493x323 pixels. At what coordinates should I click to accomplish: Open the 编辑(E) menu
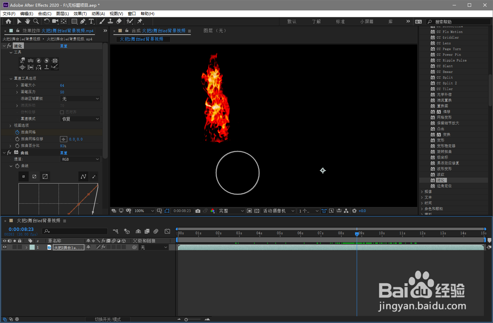(x=27, y=14)
